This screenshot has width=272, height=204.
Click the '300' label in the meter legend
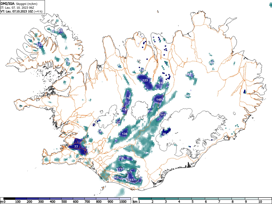pos(41,202)
